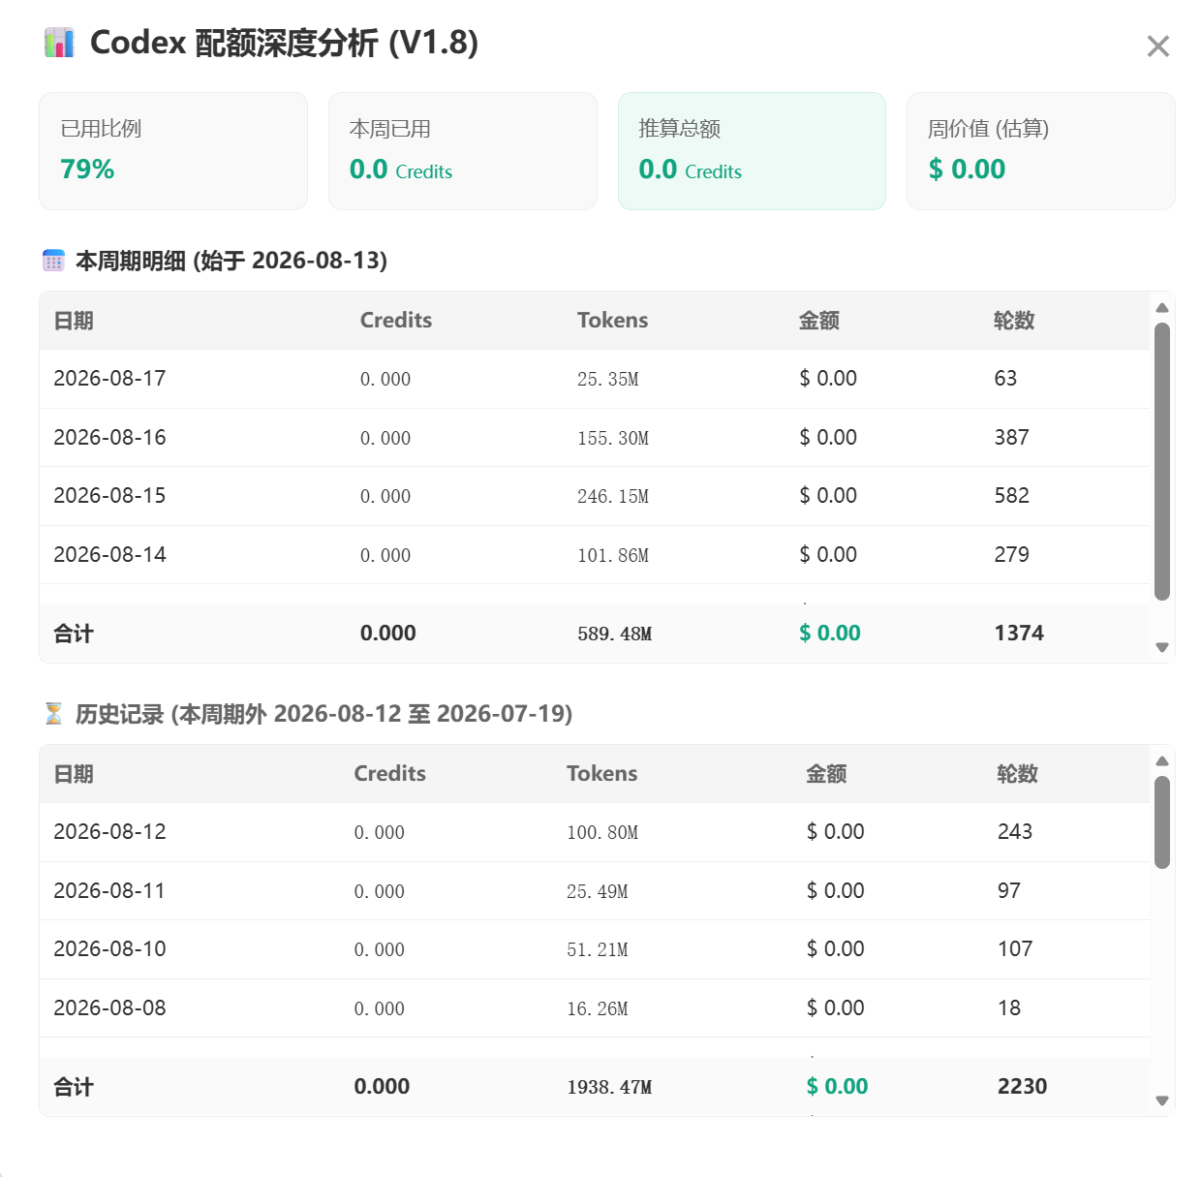Click the Credits column header in history table
1201x1177 pixels.
click(390, 774)
